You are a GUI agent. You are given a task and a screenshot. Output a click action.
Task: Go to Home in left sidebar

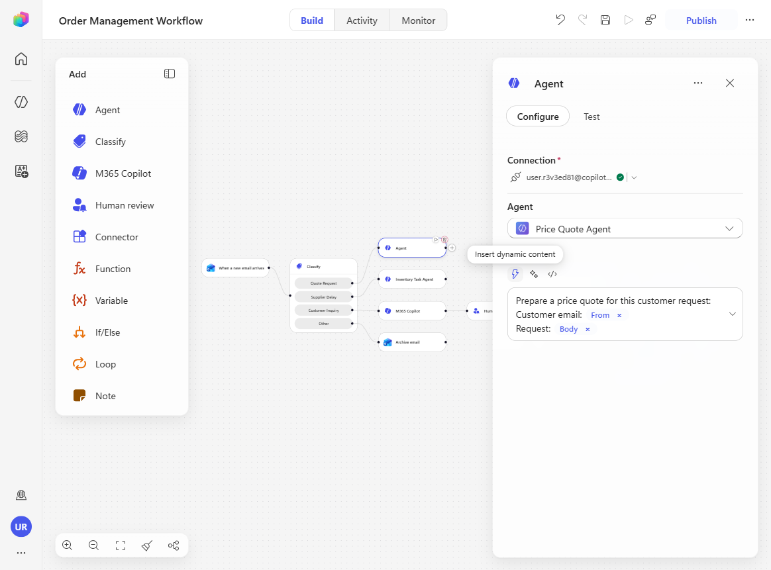tap(21, 59)
